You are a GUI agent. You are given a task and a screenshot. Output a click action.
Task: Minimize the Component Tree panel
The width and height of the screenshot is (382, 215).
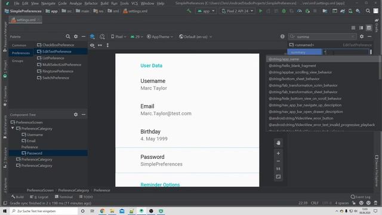tap(84, 114)
